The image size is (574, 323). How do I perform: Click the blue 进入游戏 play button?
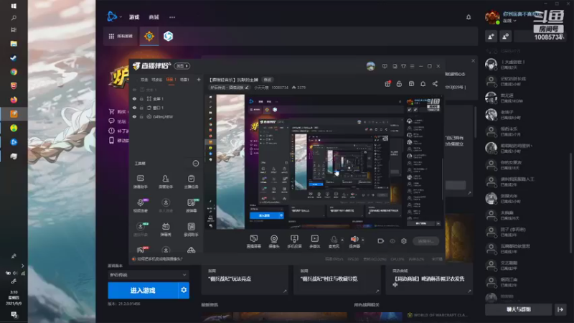click(x=143, y=291)
